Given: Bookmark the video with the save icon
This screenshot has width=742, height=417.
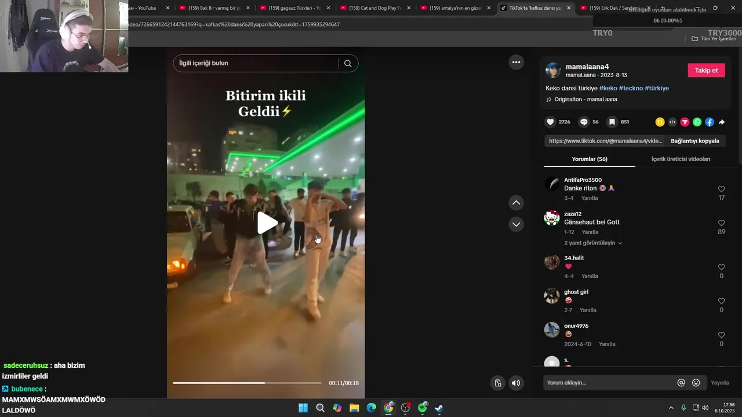Looking at the screenshot, I should point(612,122).
